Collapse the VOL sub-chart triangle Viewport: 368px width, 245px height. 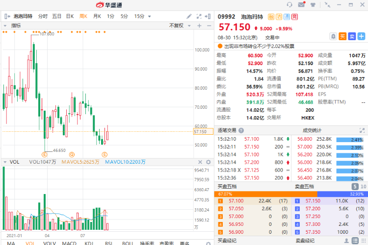coord(5,162)
